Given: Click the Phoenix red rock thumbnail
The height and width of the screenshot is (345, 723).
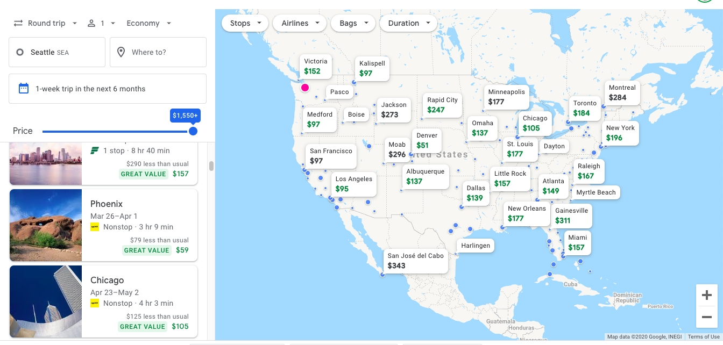Looking at the screenshot, I should point(46,225).
